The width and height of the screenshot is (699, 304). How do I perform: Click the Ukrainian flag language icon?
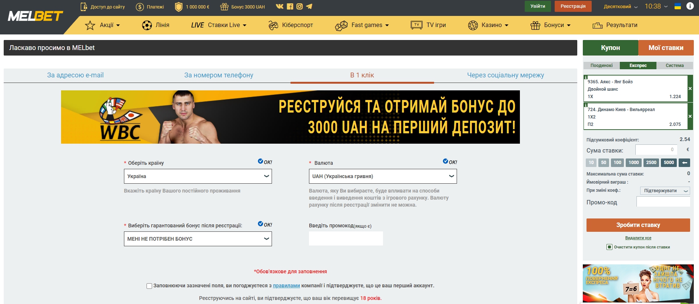678,6
